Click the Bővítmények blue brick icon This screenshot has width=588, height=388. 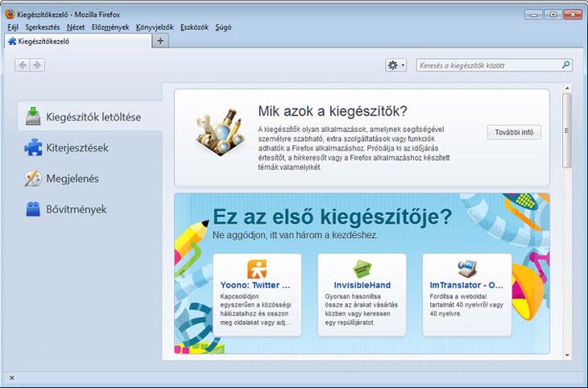(x=33, y=209)
